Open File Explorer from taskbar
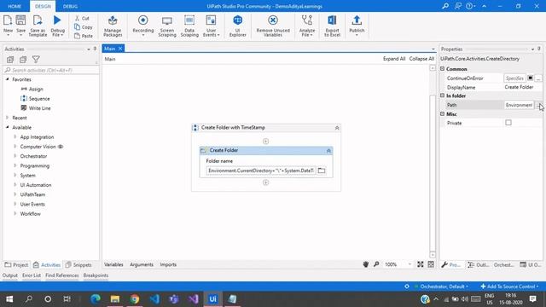 click(x=115, y=299)
